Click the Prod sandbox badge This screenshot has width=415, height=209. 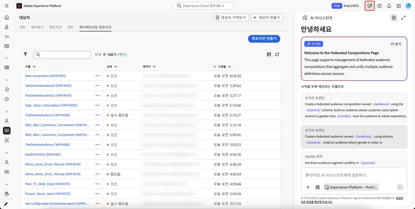tap(336, 6)
